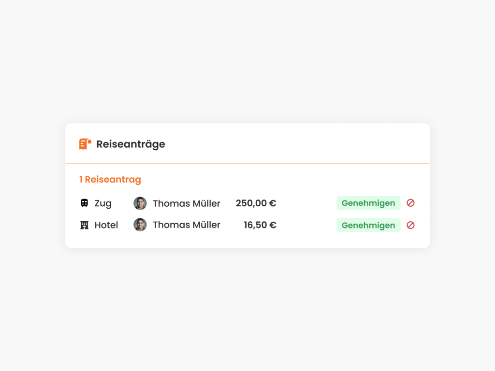Reject the Hotel request with red icon
This screenshot has width=495, height=371.
(410, 225)
